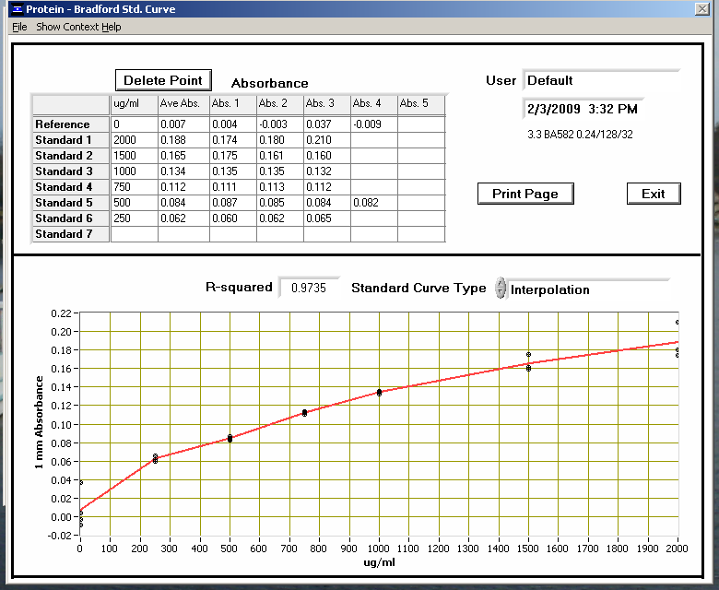The width and height of the screenshot is (719, 590).
Task: Click the outlier point at 0 ug/ml, 0.037
Action: pyautogui.click(x=81, y=482)
